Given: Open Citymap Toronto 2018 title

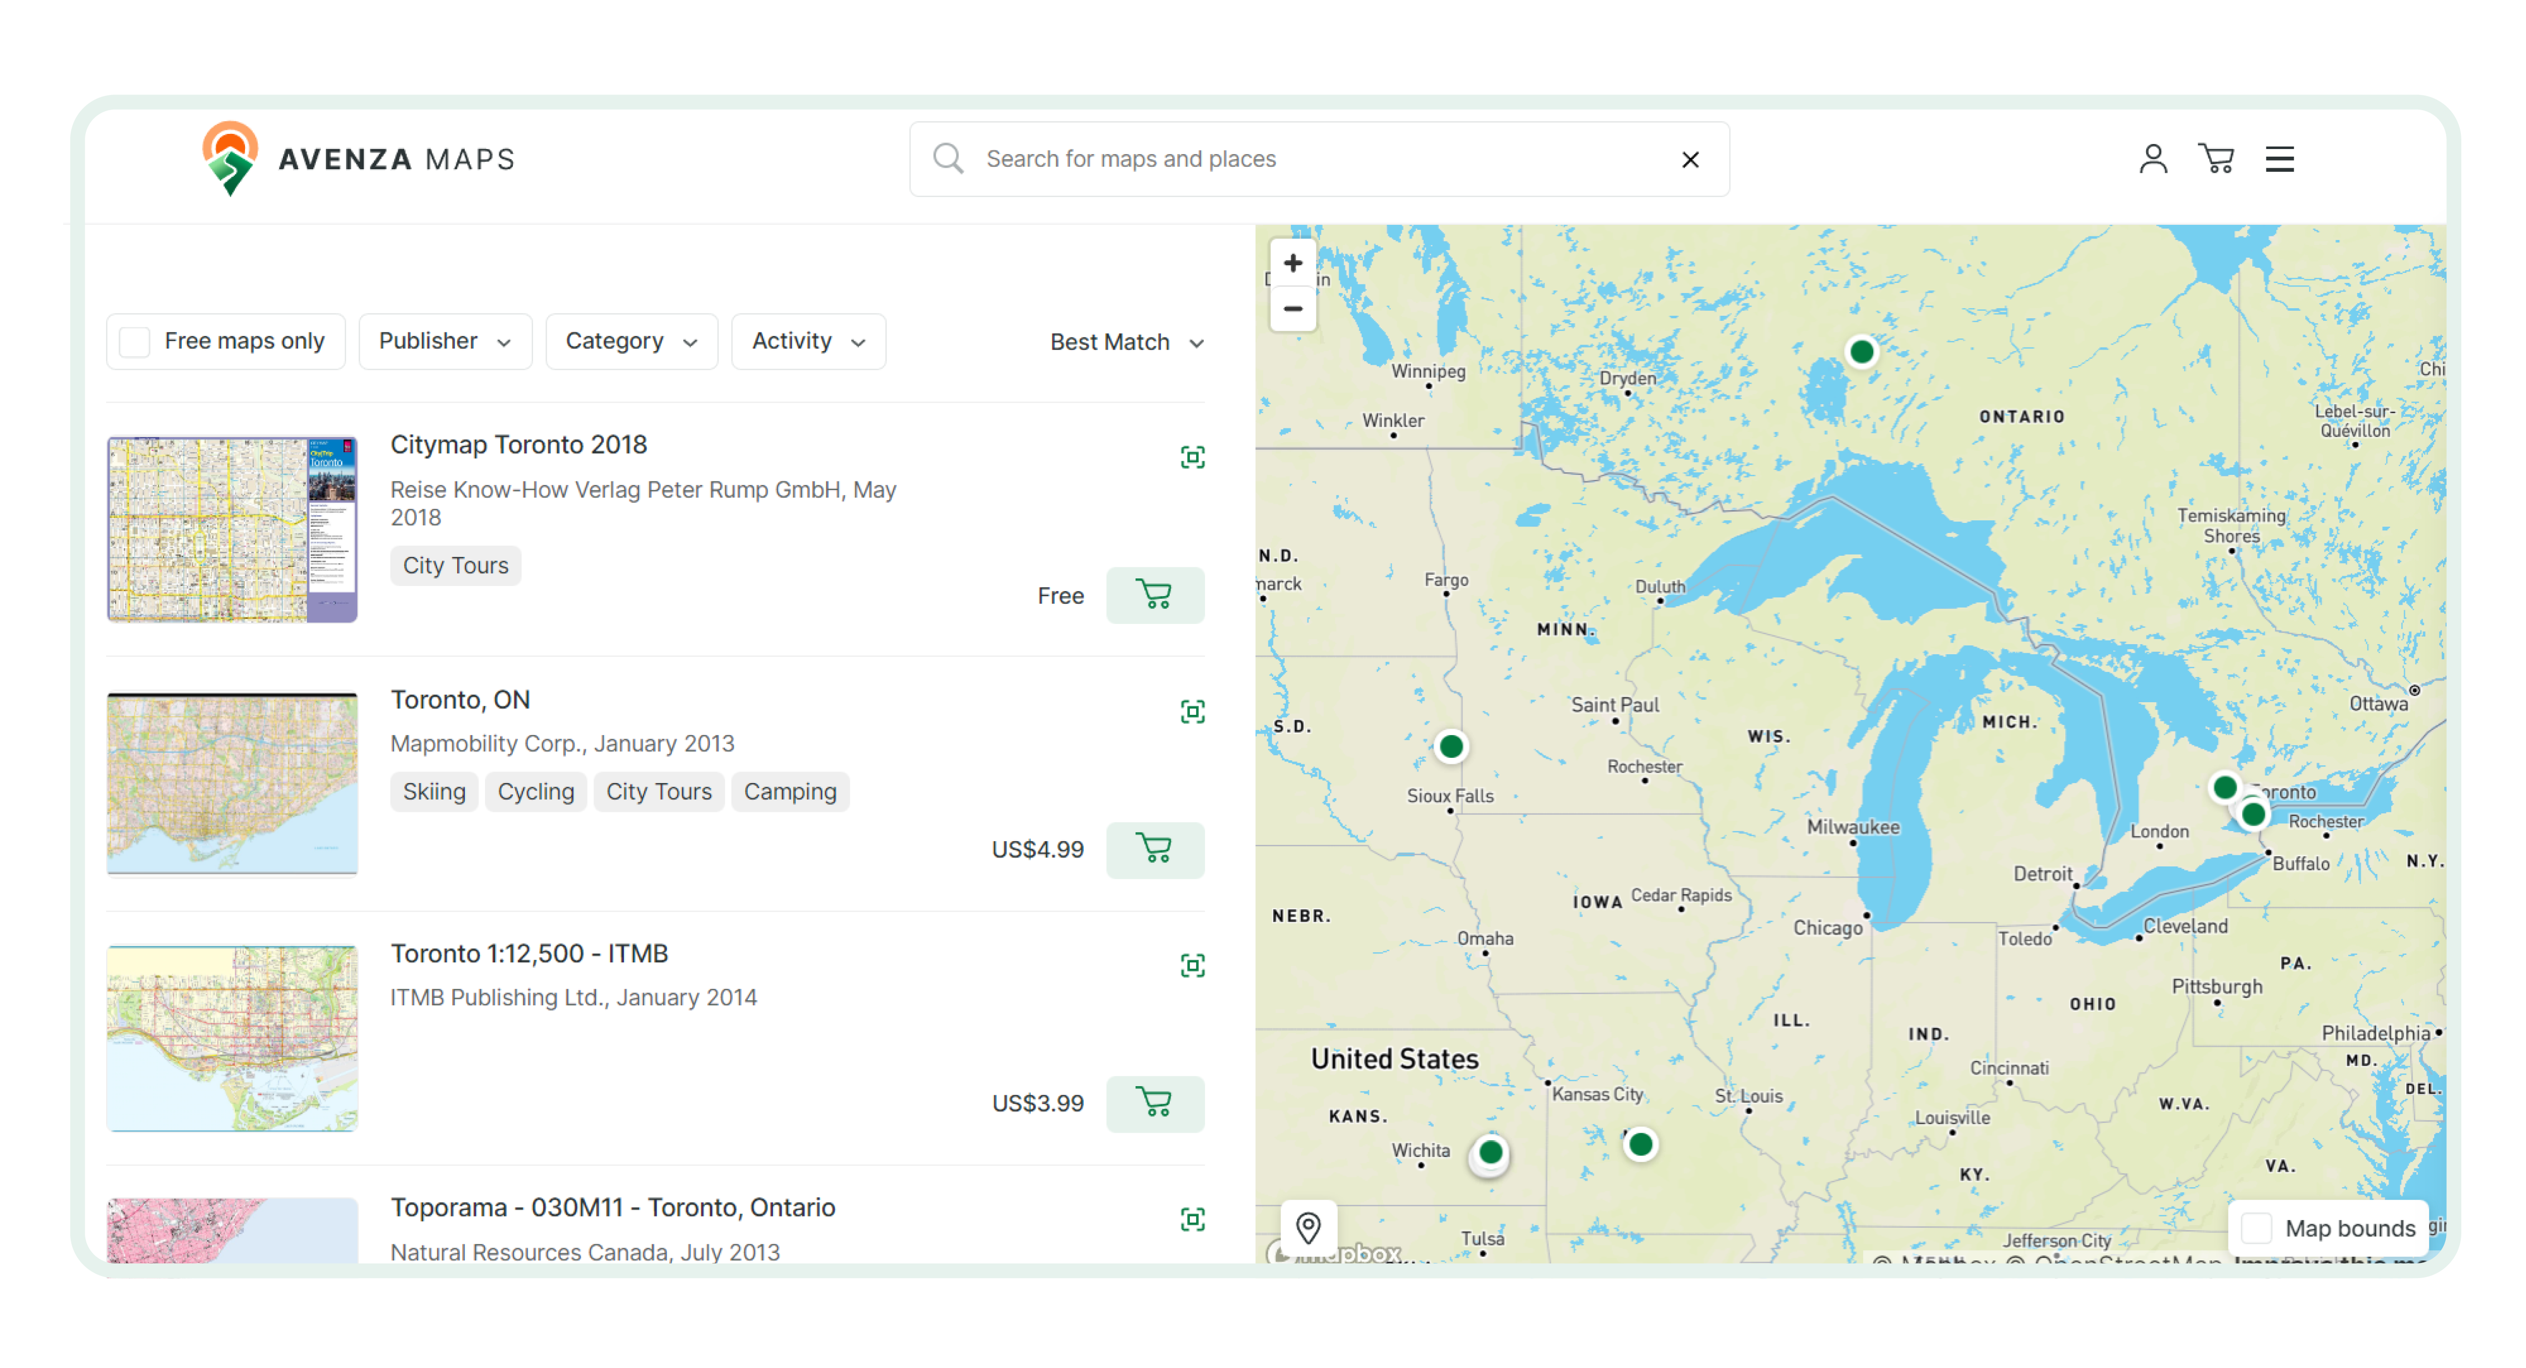Looking at the screenshot, I should point(519,444).
